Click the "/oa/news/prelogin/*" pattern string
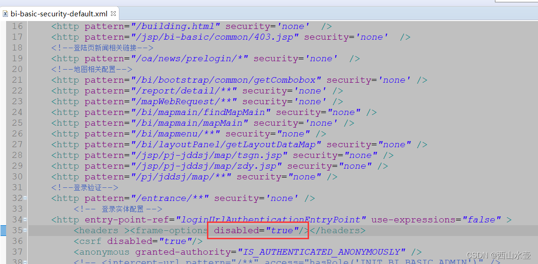 point(189,58)
